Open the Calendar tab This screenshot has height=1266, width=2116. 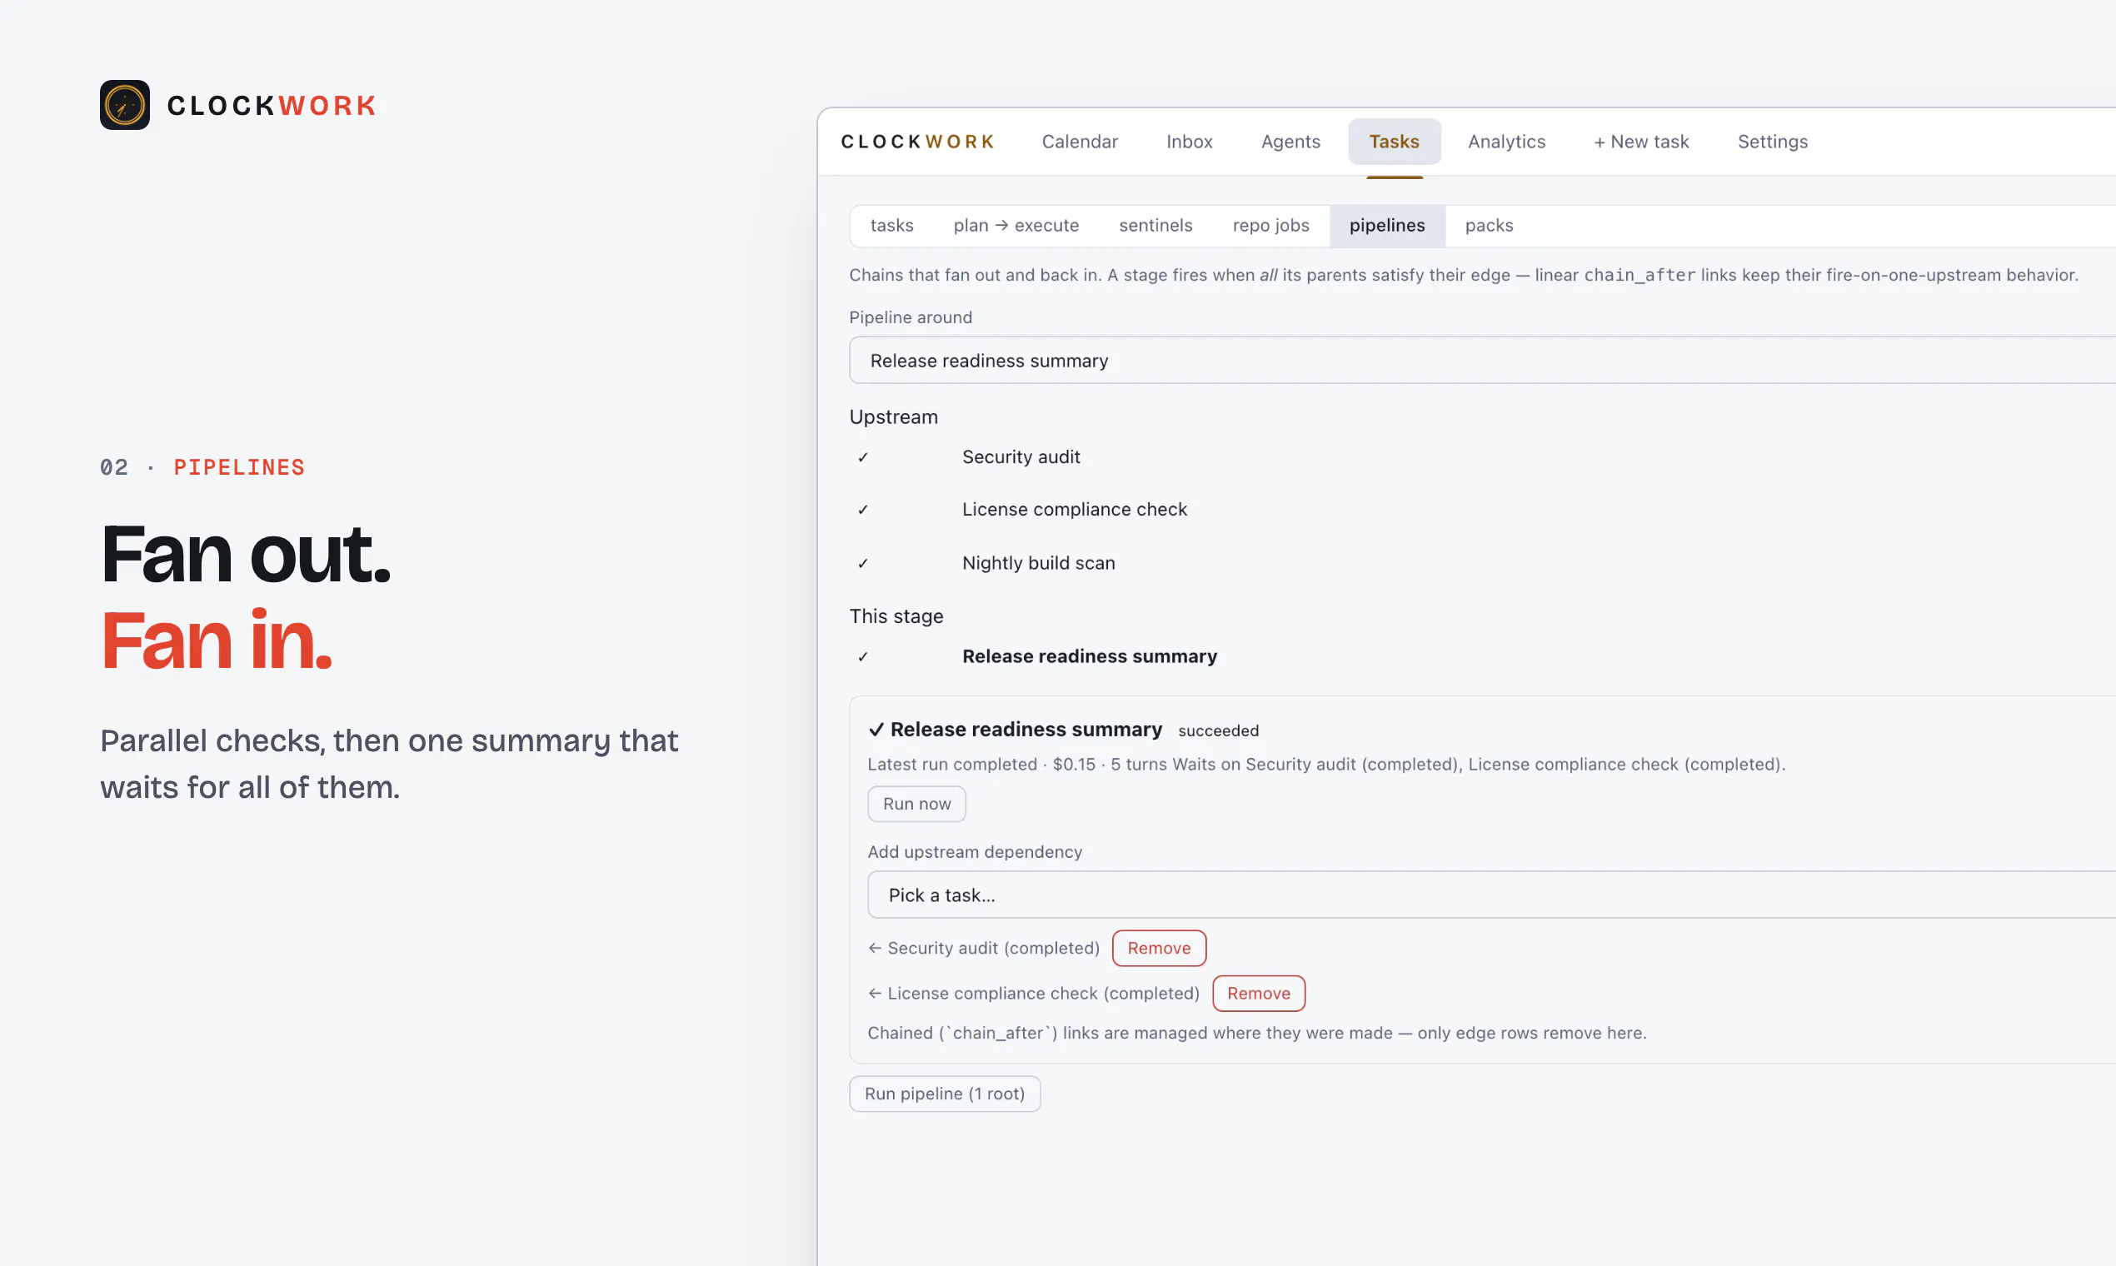coord(1080,142)
